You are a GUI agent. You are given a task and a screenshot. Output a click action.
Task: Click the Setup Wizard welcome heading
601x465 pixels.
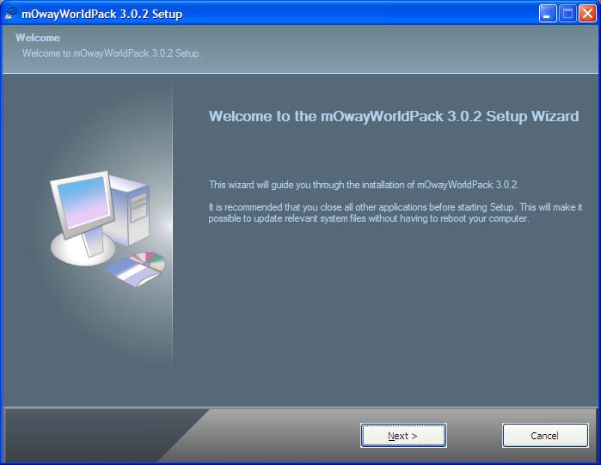(x=394, y=117)
